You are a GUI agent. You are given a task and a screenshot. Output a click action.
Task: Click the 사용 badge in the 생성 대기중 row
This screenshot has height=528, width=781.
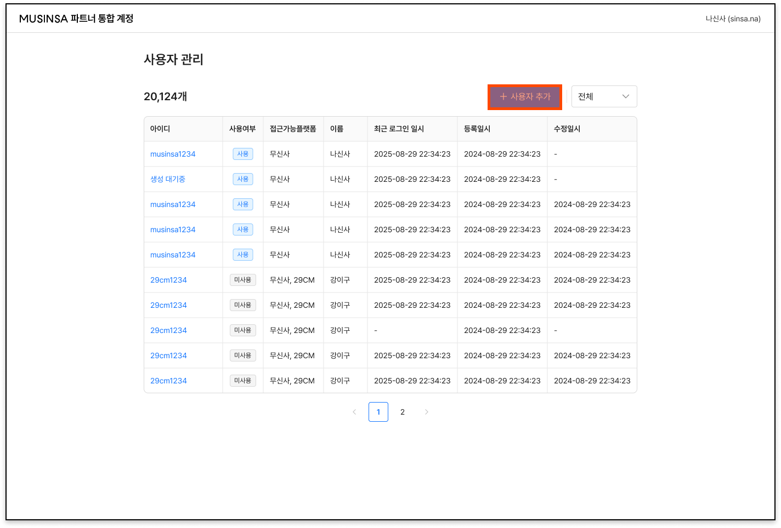[243, 179]
